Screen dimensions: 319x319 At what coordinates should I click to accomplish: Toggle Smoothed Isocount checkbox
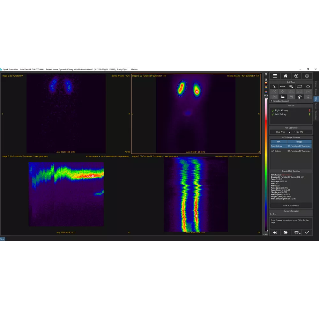coord(271,101)
